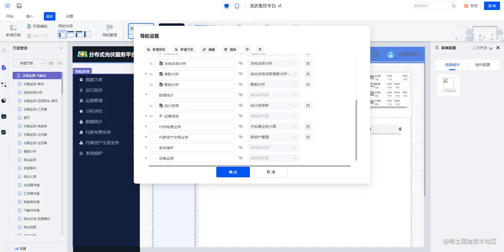Open the pie chart icon in left sidebar

[4, 100]
